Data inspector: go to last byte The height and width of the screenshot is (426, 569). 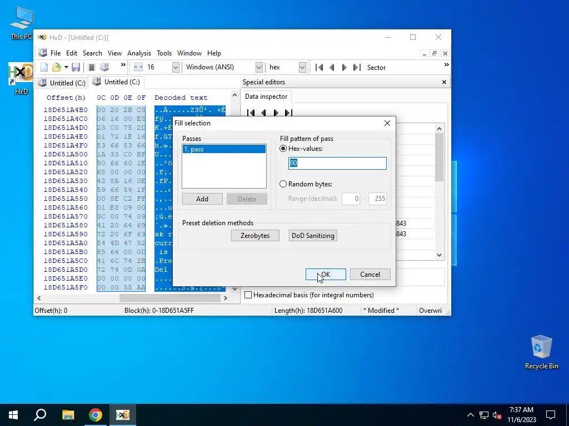(288, 113)
